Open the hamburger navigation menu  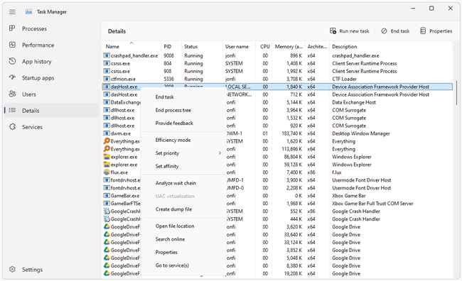pyautogui.click(x=12, y=12)
